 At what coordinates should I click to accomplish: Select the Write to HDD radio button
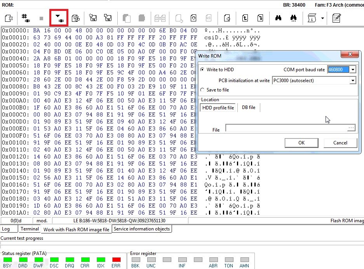(x=202, y=70)
